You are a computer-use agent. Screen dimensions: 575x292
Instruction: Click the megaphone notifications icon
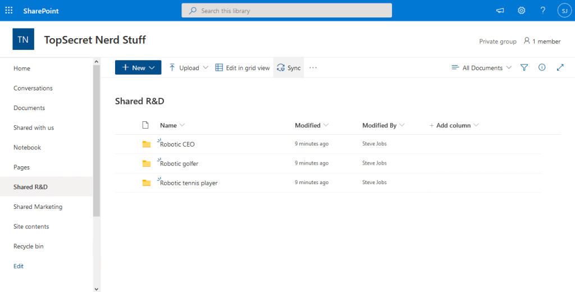[x=500, y=11]
